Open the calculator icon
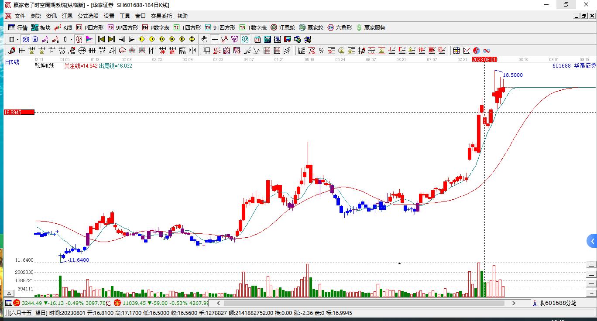The width and height of the screenshot is (597, 321). [x=268, y=39]
